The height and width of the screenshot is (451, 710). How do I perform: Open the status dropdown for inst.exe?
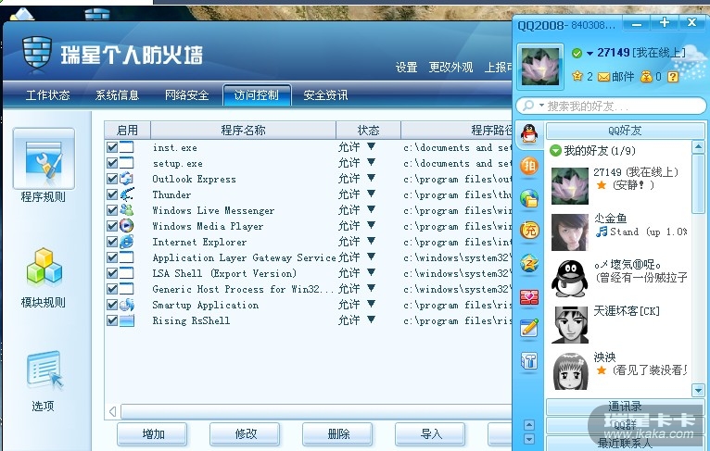point(372,146)
